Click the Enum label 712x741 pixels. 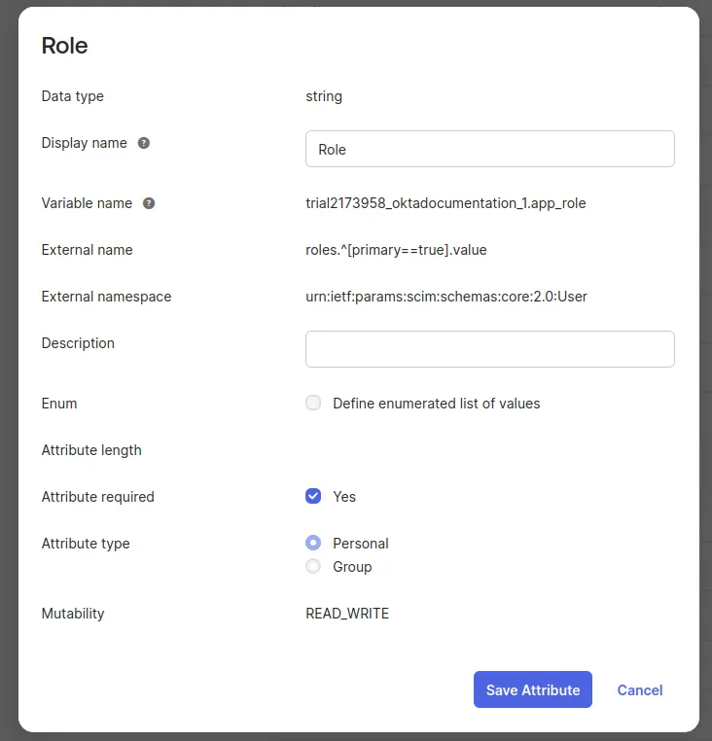click(x=59, y=404)
